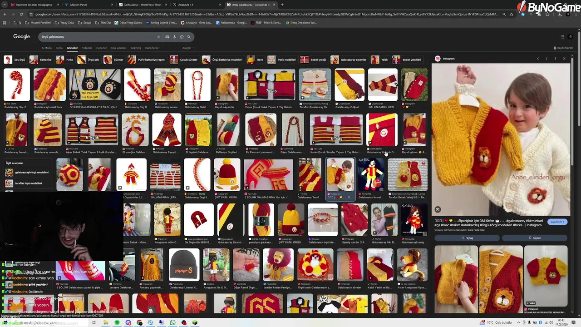
Task: Search inside image with lens on preview
Action: click(x=438, y=209)
